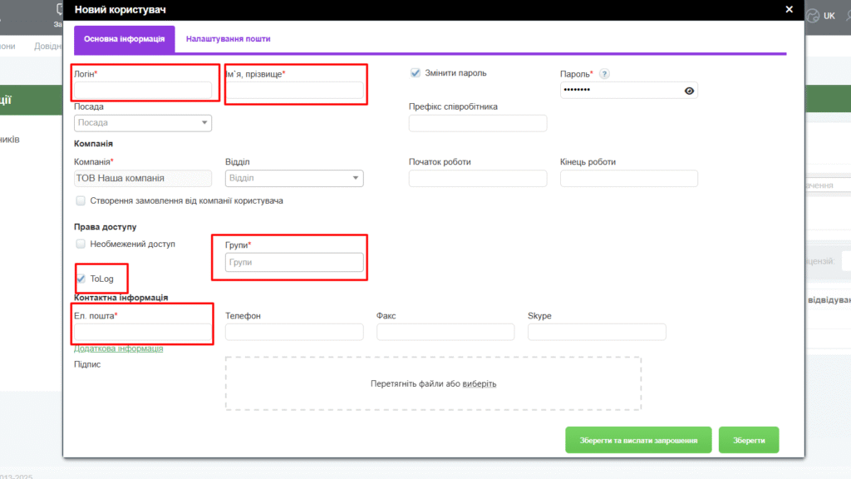
Task: Focus the Логін input field
Action: pyautogui.click(x=142, y=90)
